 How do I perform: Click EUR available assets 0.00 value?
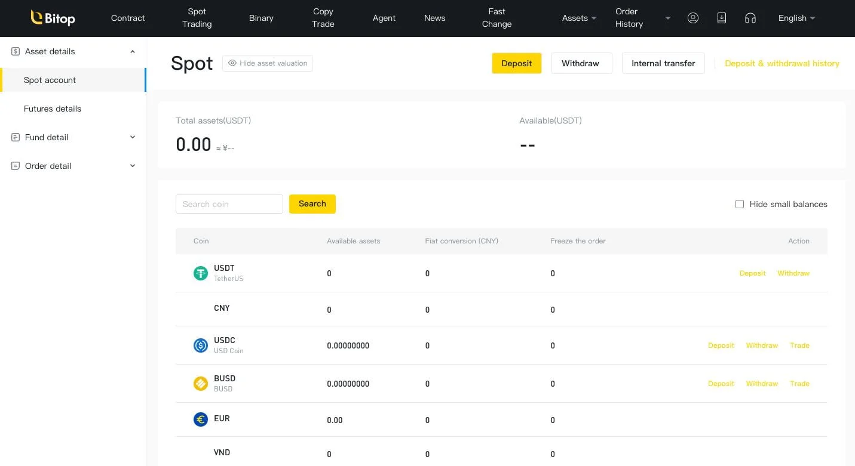click(x=335, y=420)
